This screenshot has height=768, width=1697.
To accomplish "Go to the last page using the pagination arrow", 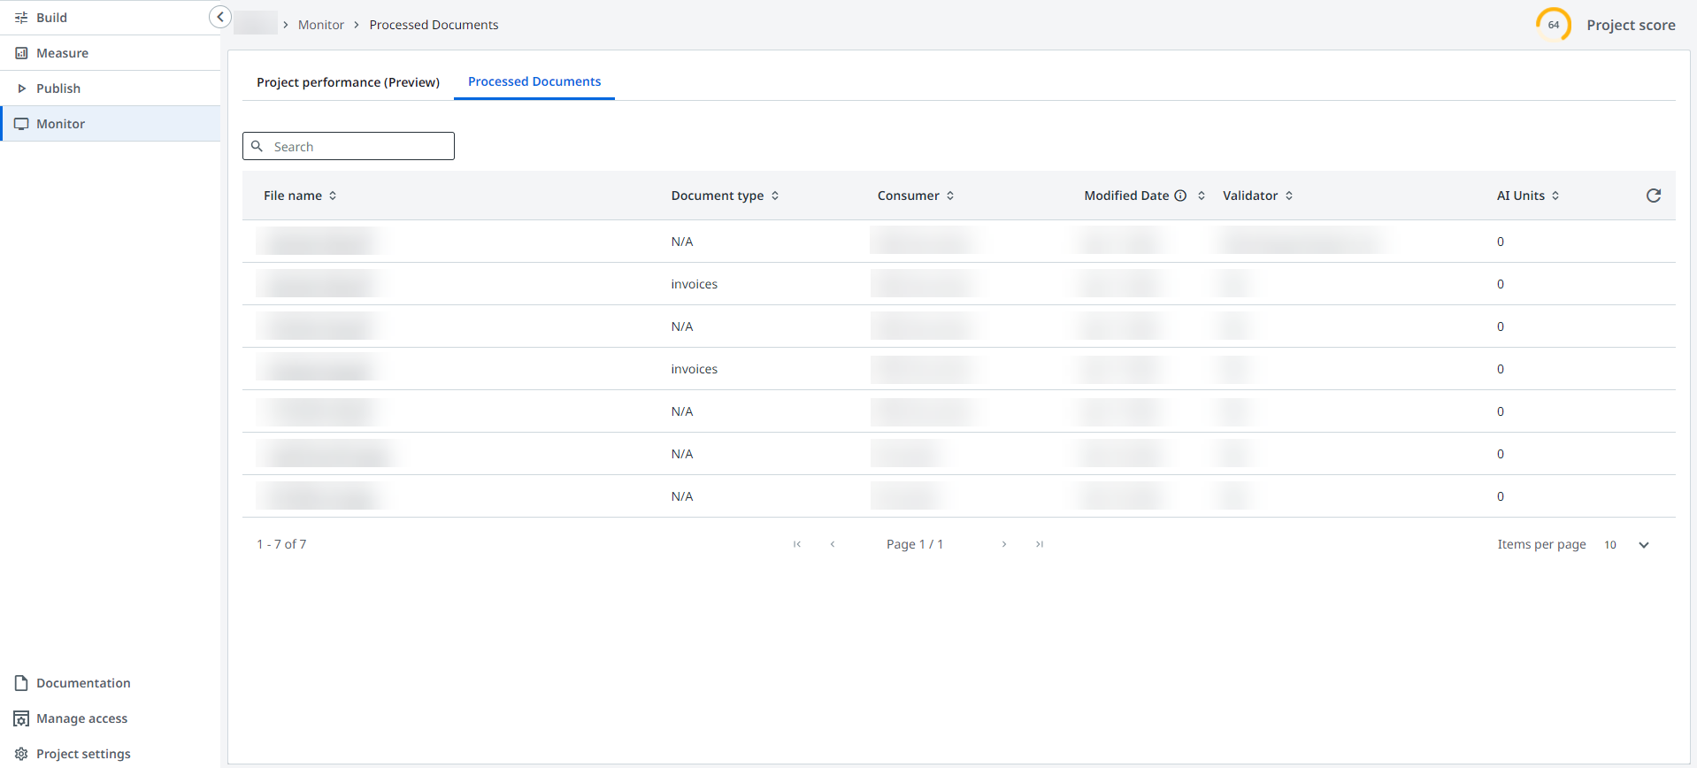I will coord(1040,544).
